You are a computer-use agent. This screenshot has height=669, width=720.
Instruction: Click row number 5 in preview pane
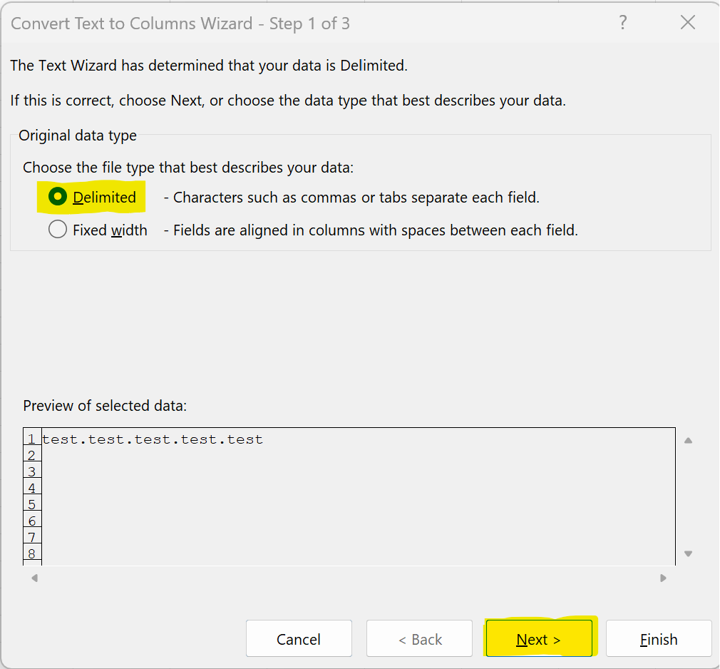tap(32, 505)
